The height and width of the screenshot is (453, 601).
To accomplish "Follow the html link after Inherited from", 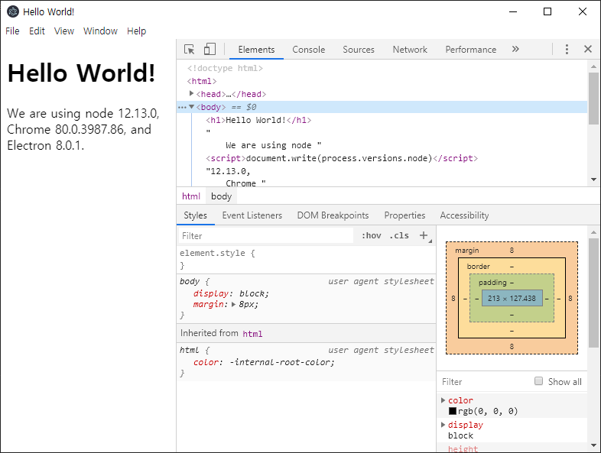I will (252, 334).
